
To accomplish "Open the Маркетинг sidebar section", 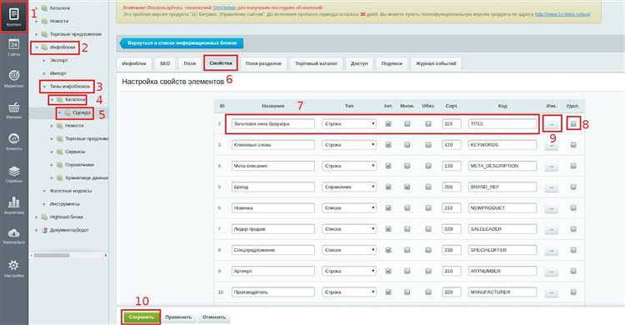I will click(x=14, y=78).
